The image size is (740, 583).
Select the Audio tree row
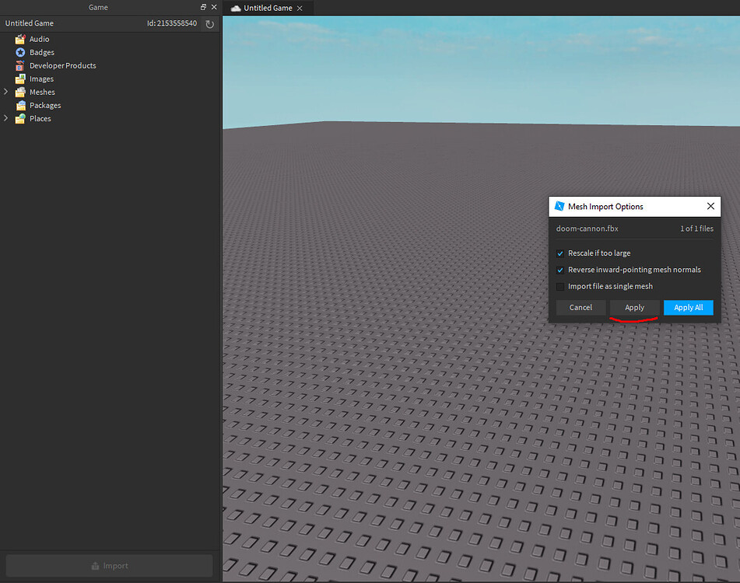tap(110, 39)
